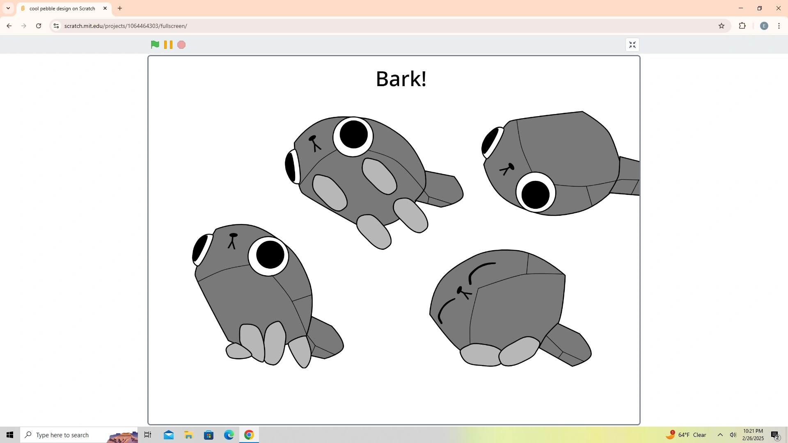Open the Mail app from the taskbar
Screen dimensions: 788x443
tap(168, 434)
